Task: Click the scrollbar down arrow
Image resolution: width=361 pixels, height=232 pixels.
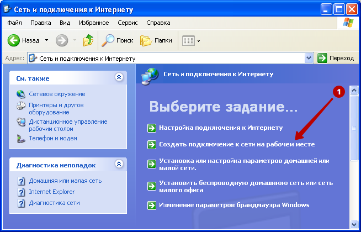Action: (x=354, y=224)
